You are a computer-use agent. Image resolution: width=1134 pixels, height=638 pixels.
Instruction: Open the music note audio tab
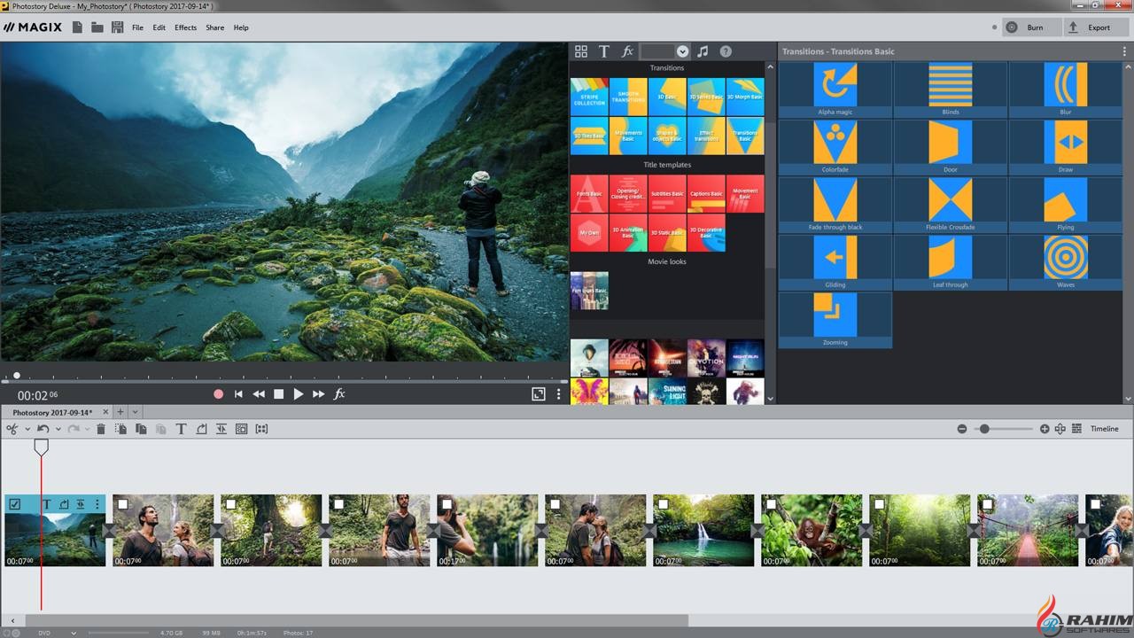703,51
